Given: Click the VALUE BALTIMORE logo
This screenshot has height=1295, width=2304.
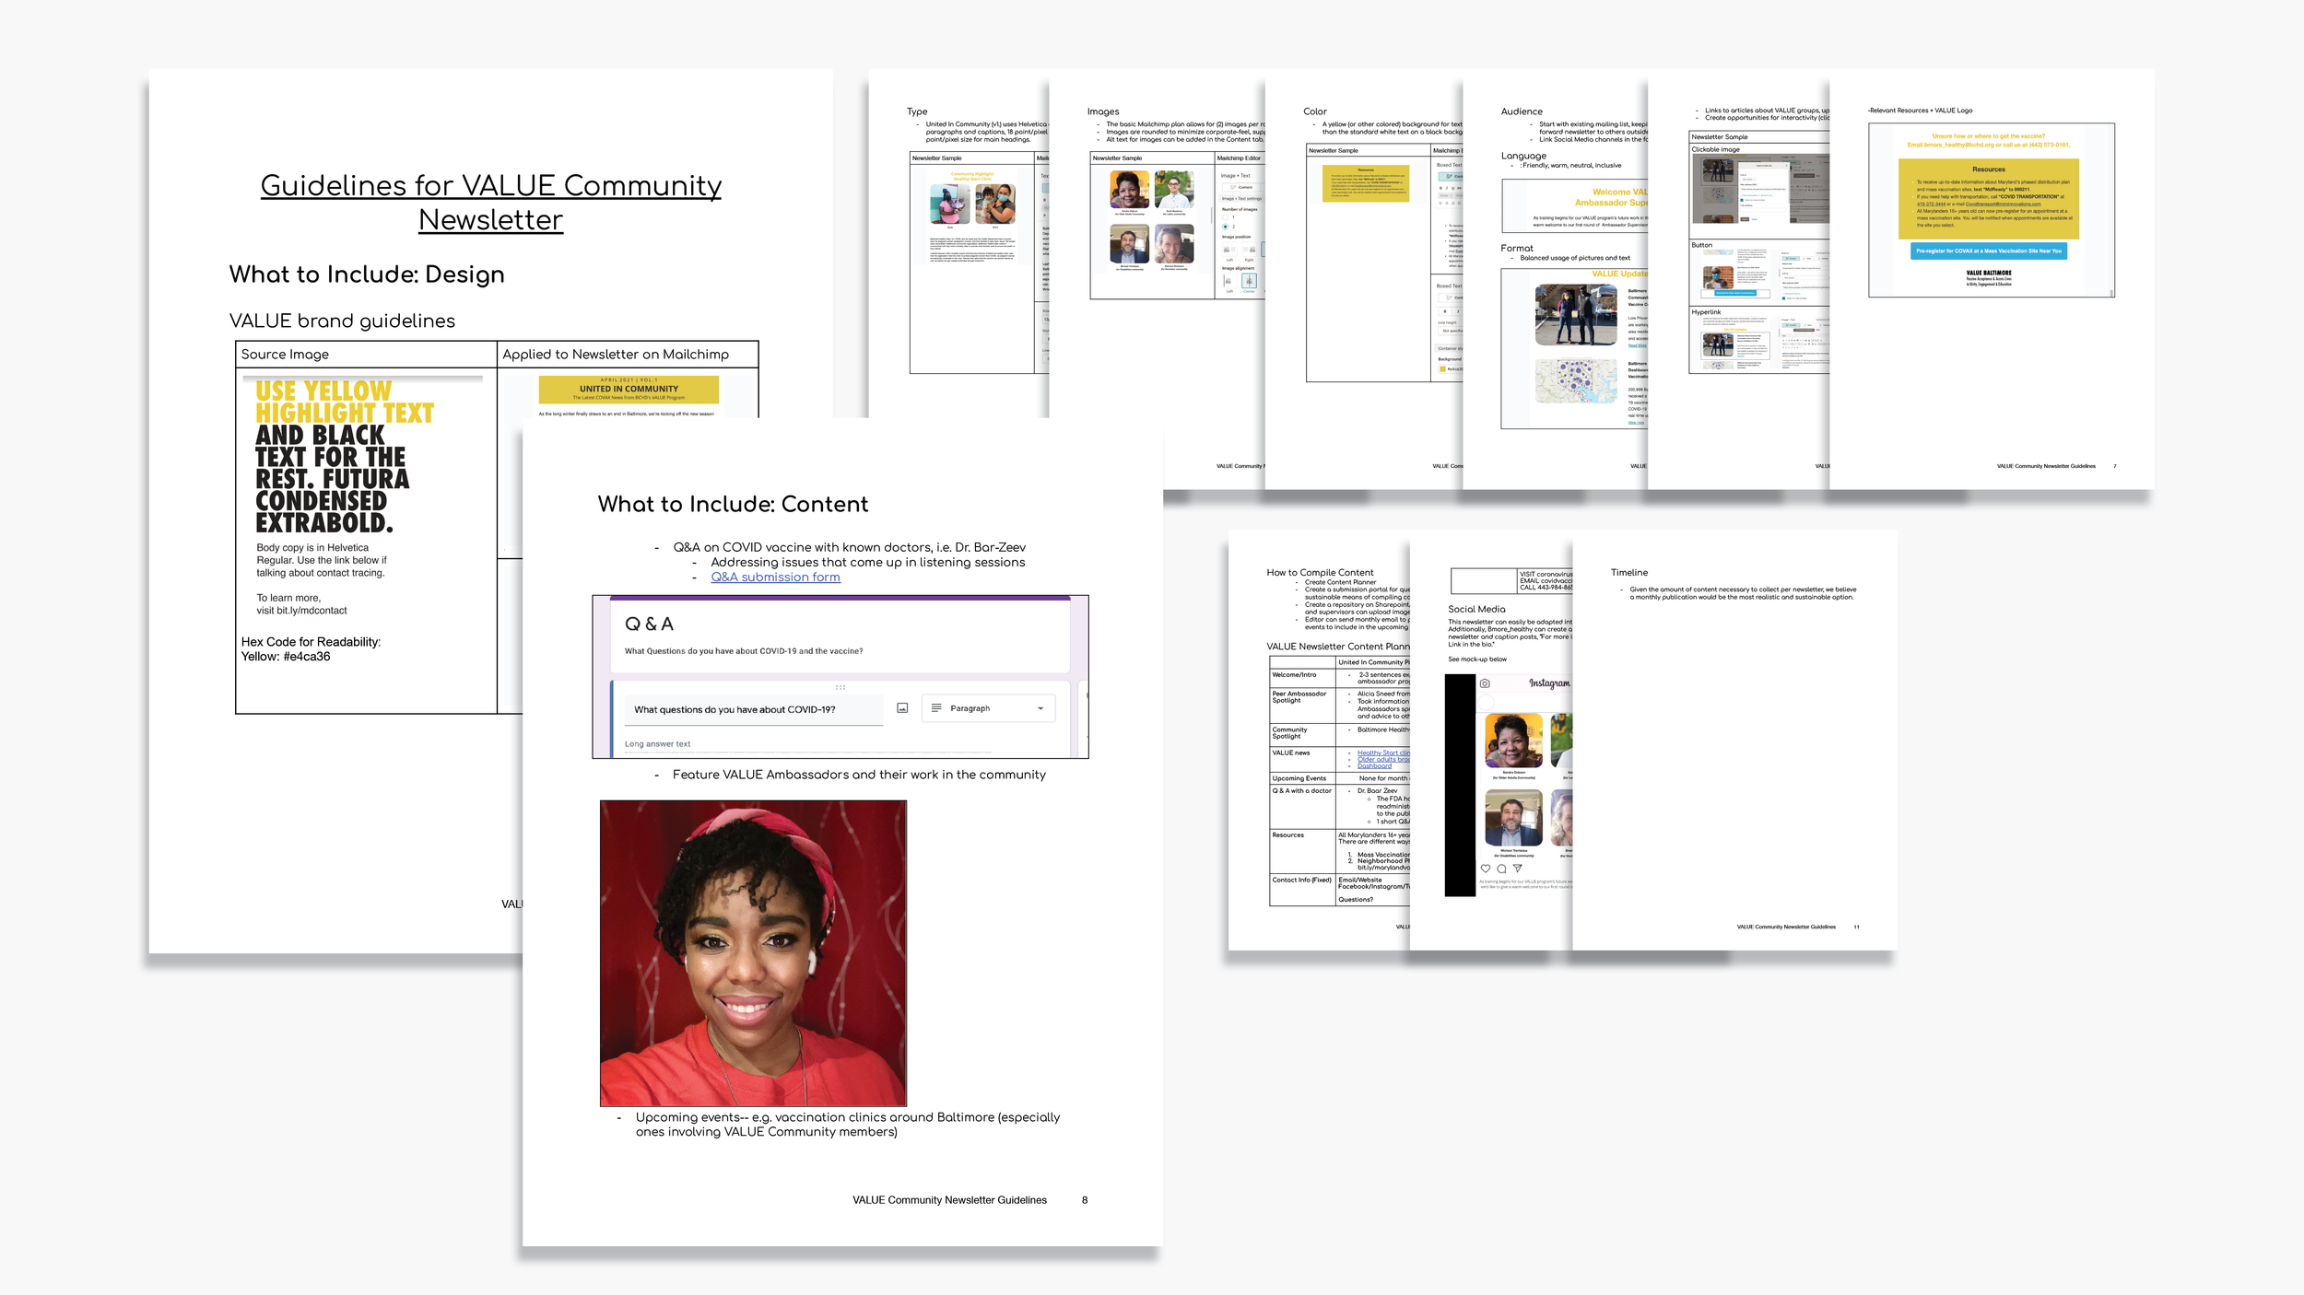Looking at the screenshot, I should [1988, 278].
